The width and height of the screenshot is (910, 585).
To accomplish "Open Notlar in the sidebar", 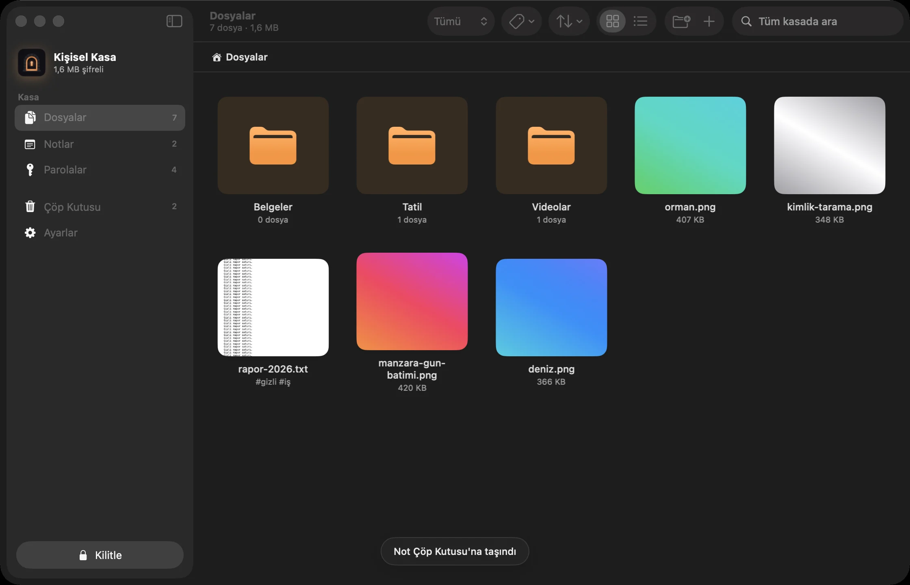I will (100, 144).
